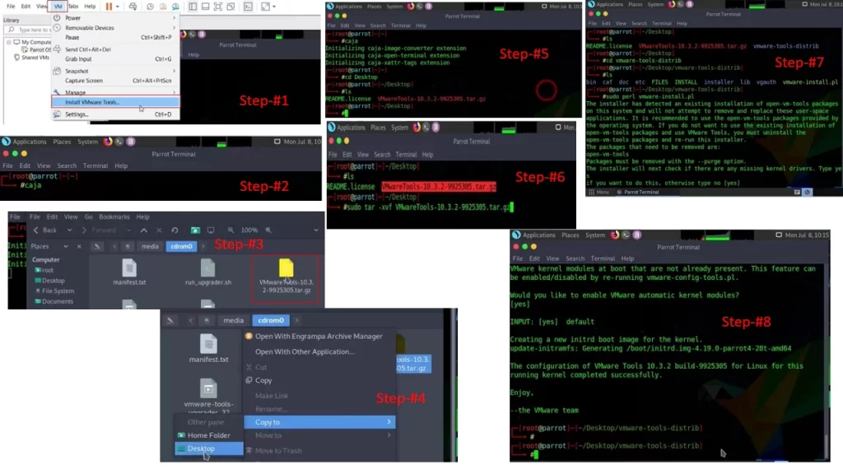Click up-folder arrow in Caja toolbar

pos(143,230)
